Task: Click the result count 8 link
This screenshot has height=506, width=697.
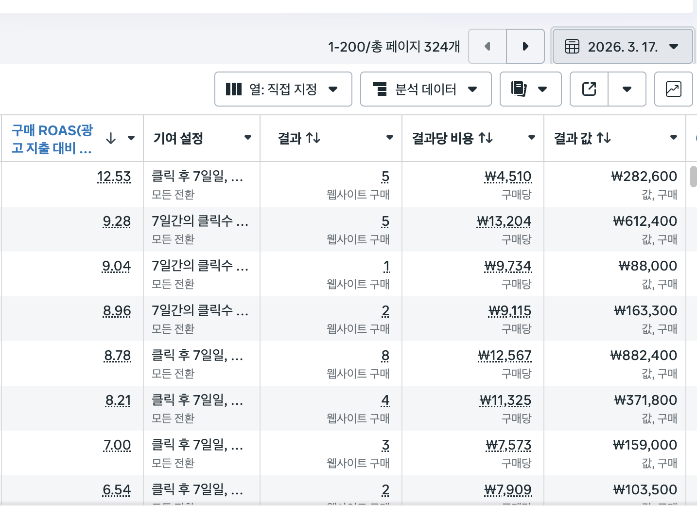Action: [385, 356]
